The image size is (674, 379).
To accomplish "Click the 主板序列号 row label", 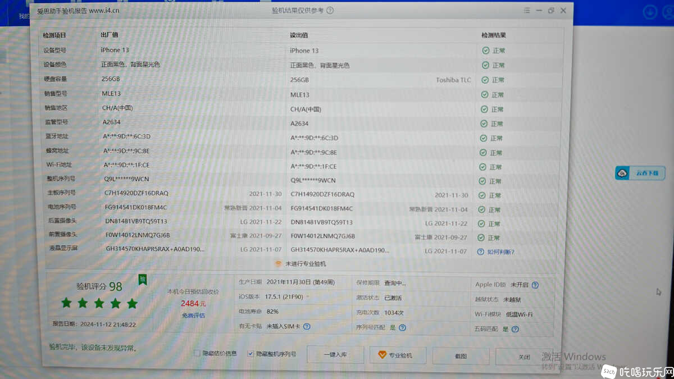I will [x=61, y=193].
